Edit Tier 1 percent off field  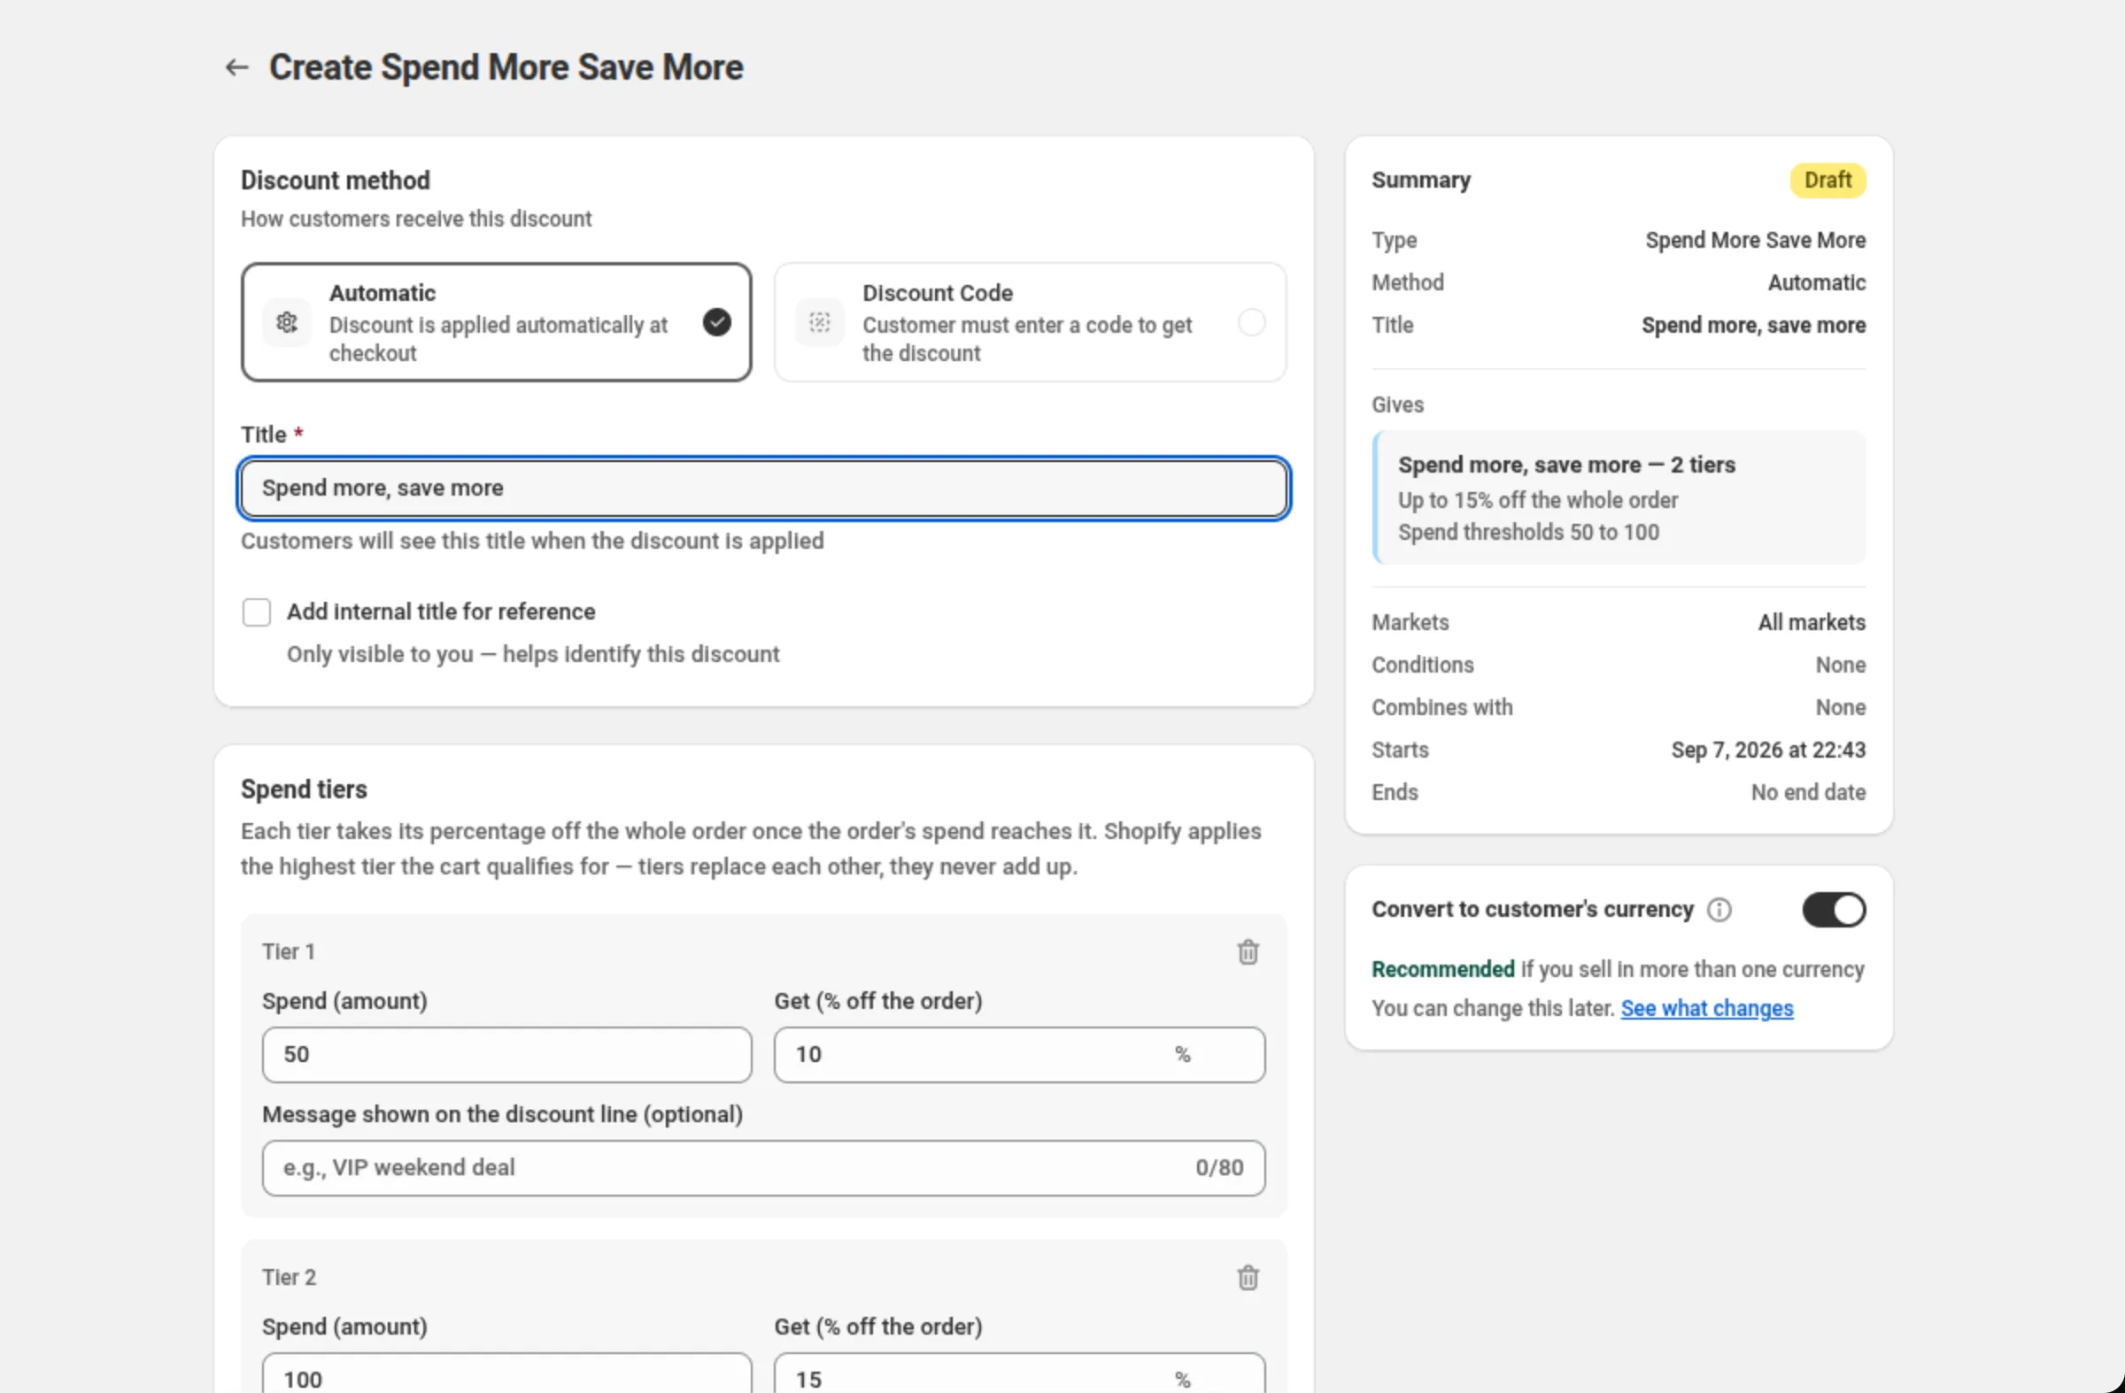click(x=1019, y=1055)
